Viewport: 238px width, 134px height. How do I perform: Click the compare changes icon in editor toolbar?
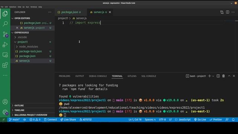[x=222, y=12]
